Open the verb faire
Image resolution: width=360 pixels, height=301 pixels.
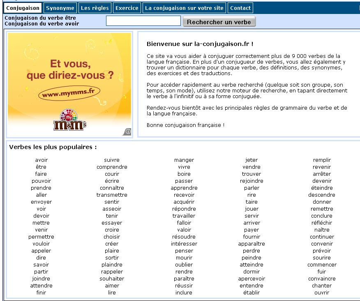click(x=41, y=174)
